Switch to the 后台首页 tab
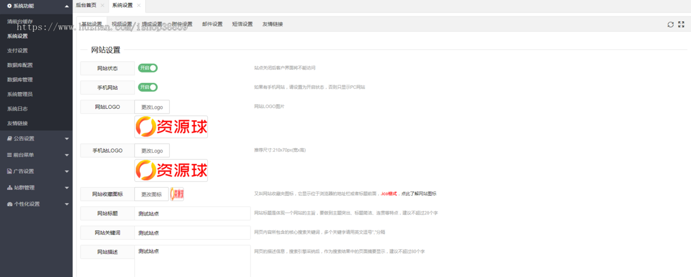Viewport: 691px width, 277px height. click(x=86, y=5)
